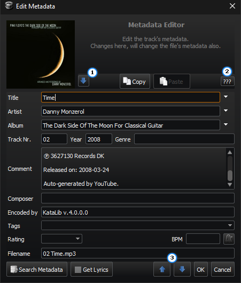
Task: Click Search Metadata button
Action: pos(37,270)
